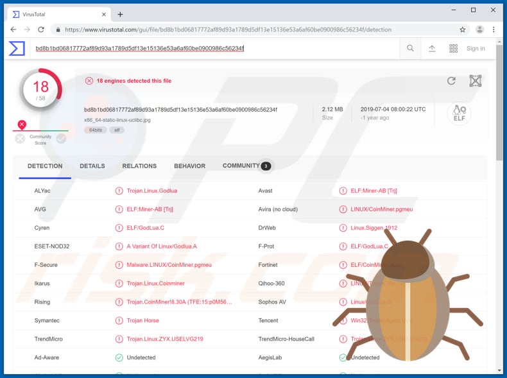Reload the page in Chrome
The width and height of the screenshot is (507, 378).
pyautogui.click(x=41, y=30)
